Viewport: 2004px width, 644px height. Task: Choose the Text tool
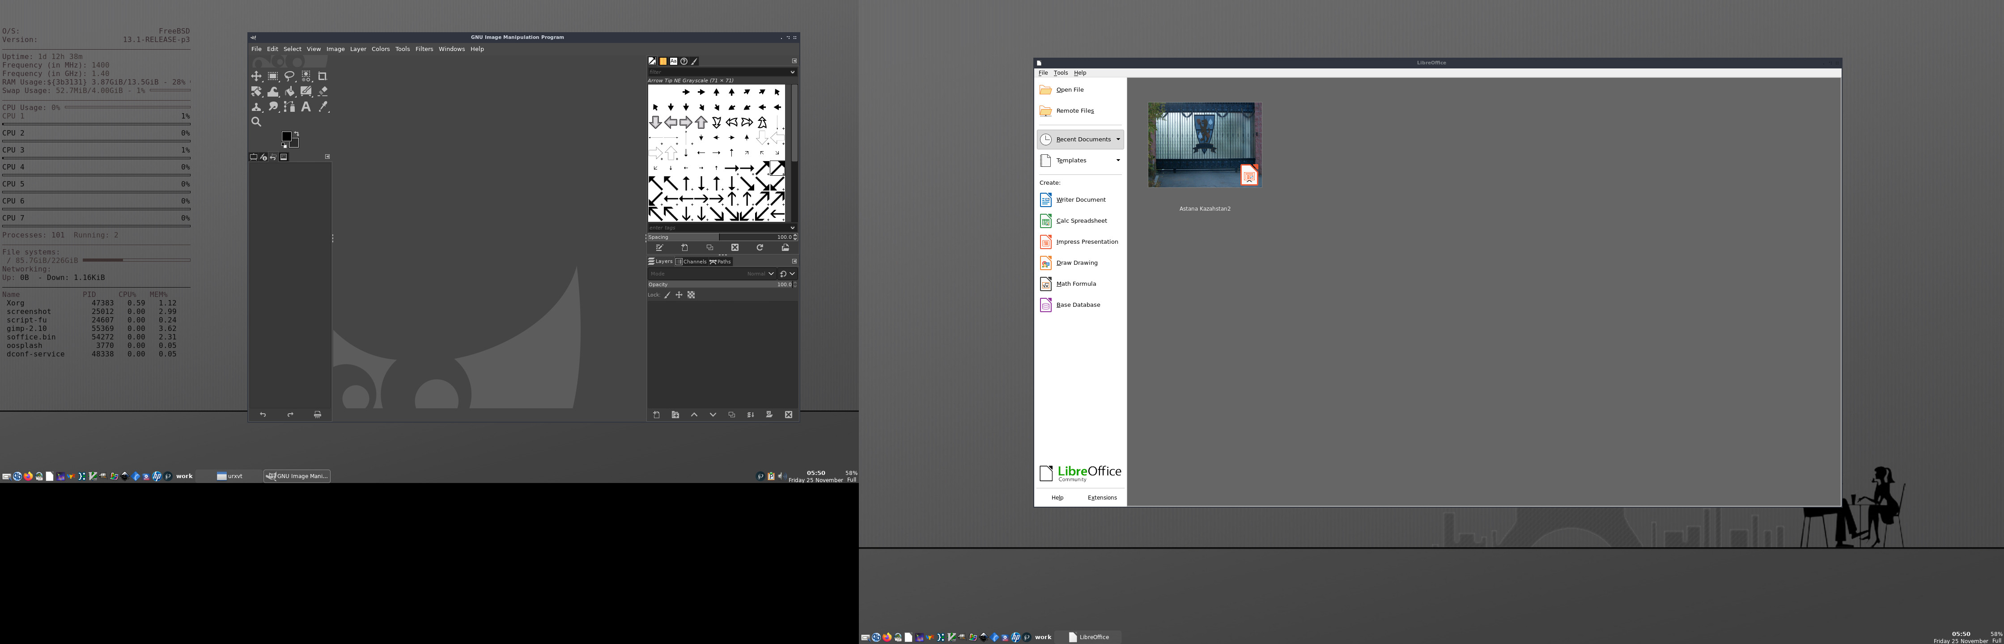306,107
